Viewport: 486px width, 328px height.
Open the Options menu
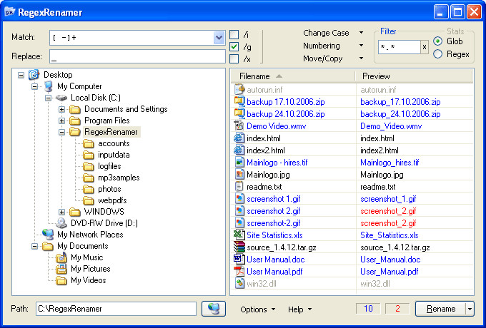(258, 309)
